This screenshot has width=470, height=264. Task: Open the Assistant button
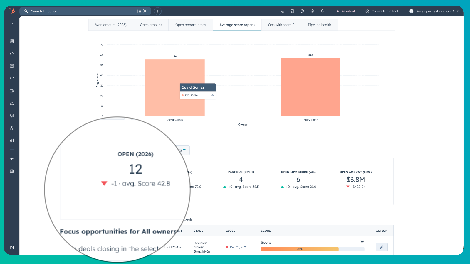coord(346,11)
